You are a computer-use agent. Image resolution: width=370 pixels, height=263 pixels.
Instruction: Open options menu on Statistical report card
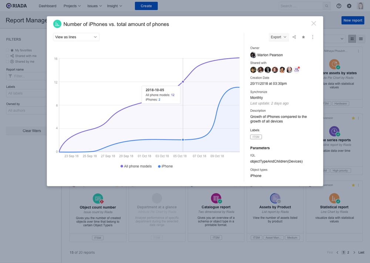pos(359,185)
